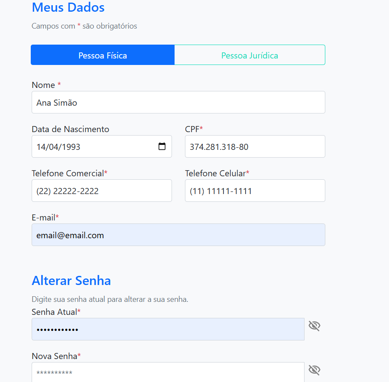Focus the CPF input field
Screen dimensions: 389x382
[255, 146]
